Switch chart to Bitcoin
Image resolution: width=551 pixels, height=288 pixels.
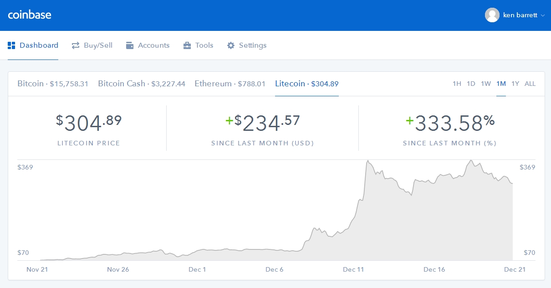(x=53, y=84)
